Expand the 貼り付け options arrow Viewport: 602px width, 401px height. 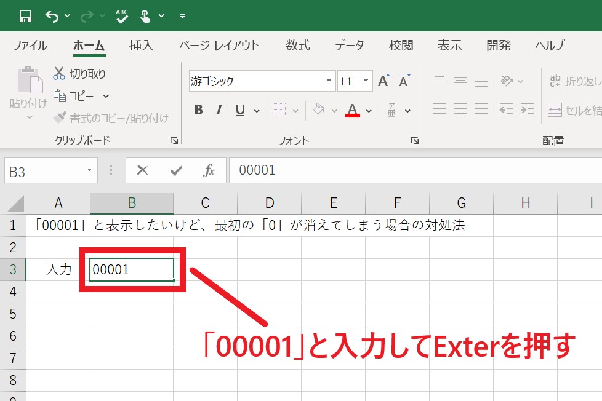pos(30,117)
